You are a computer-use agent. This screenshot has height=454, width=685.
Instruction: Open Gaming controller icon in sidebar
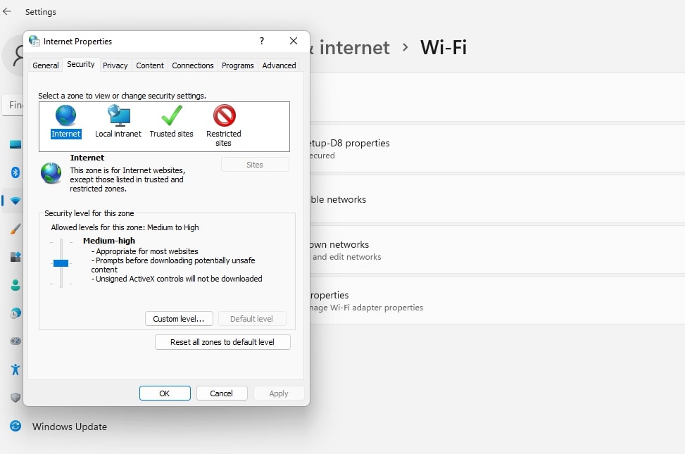click(15, 341)
